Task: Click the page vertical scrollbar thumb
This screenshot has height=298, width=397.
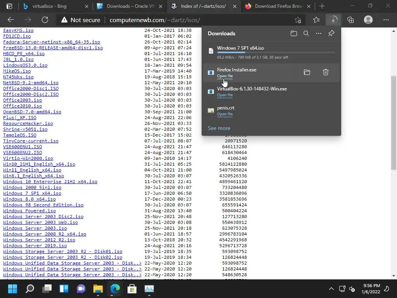Action: tap(394, 123)
